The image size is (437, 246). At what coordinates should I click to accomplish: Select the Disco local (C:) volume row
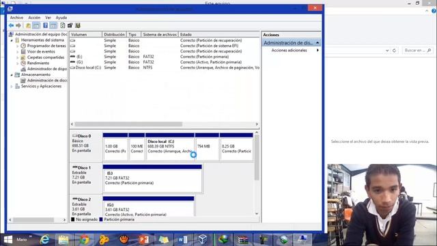165,68
